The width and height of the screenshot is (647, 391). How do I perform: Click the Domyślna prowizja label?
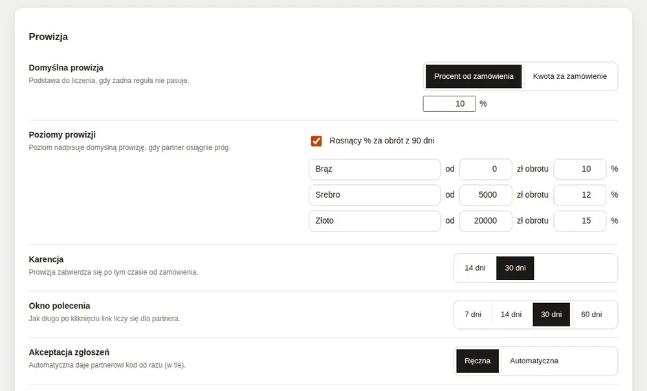click(x=66, y=68)
